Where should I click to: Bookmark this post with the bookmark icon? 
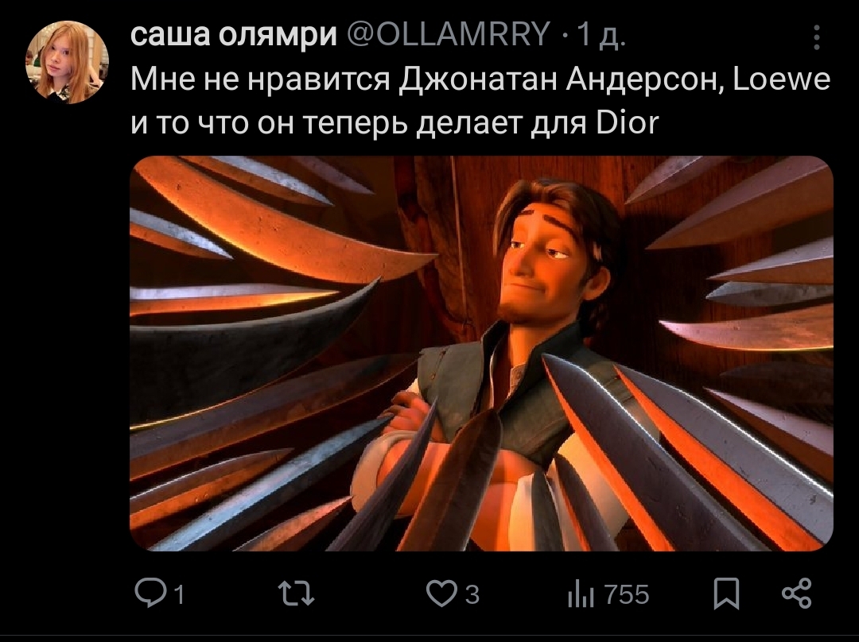(x=726, y=594)
